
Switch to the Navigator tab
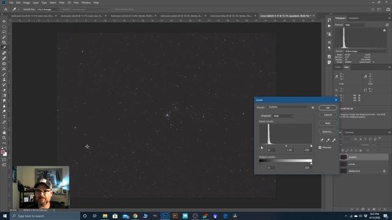354,18
